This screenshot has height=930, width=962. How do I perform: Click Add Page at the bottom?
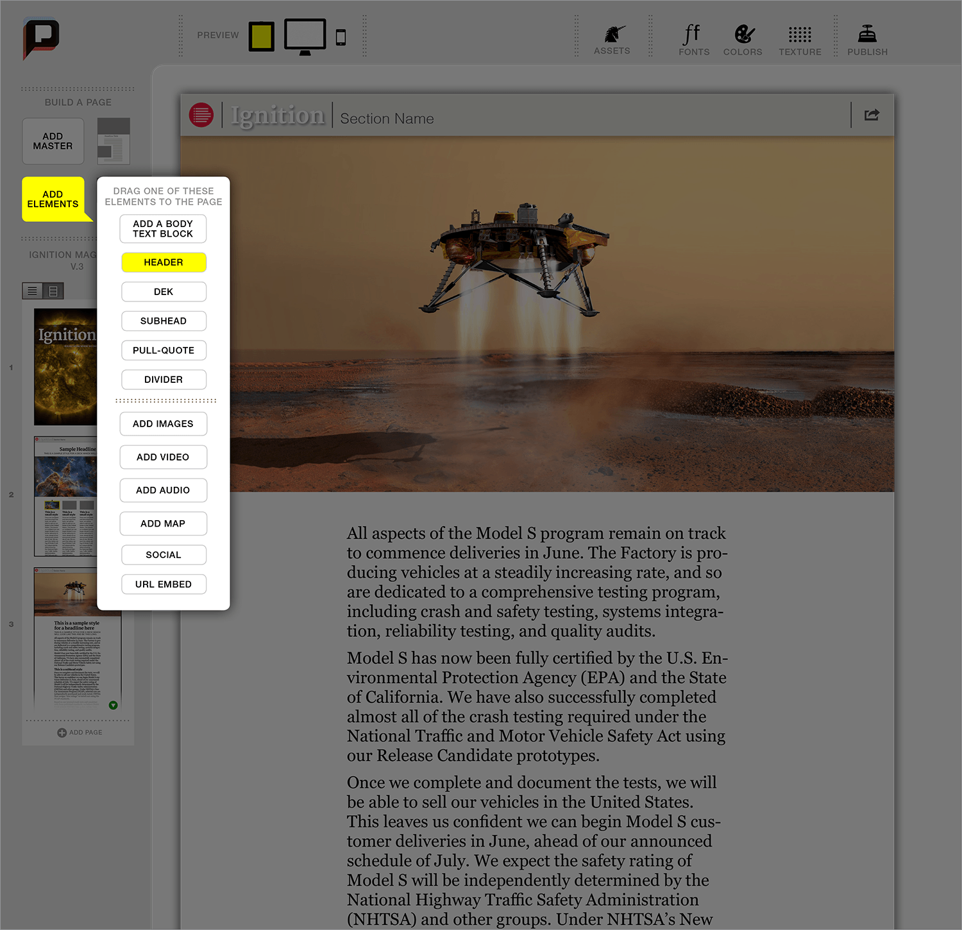coord(80,732)
